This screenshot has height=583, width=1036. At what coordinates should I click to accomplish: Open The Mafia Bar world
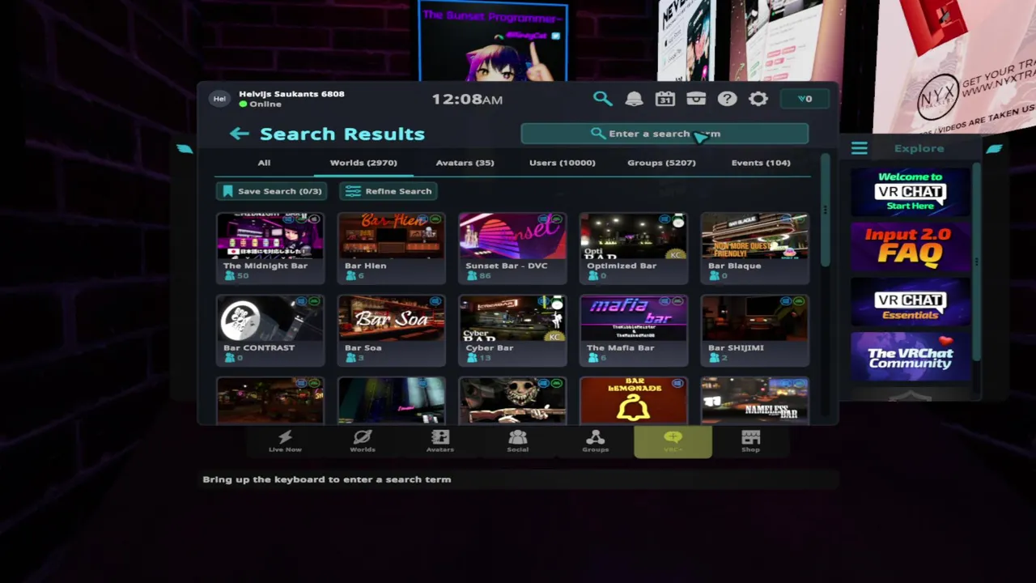tap(634, 330)
